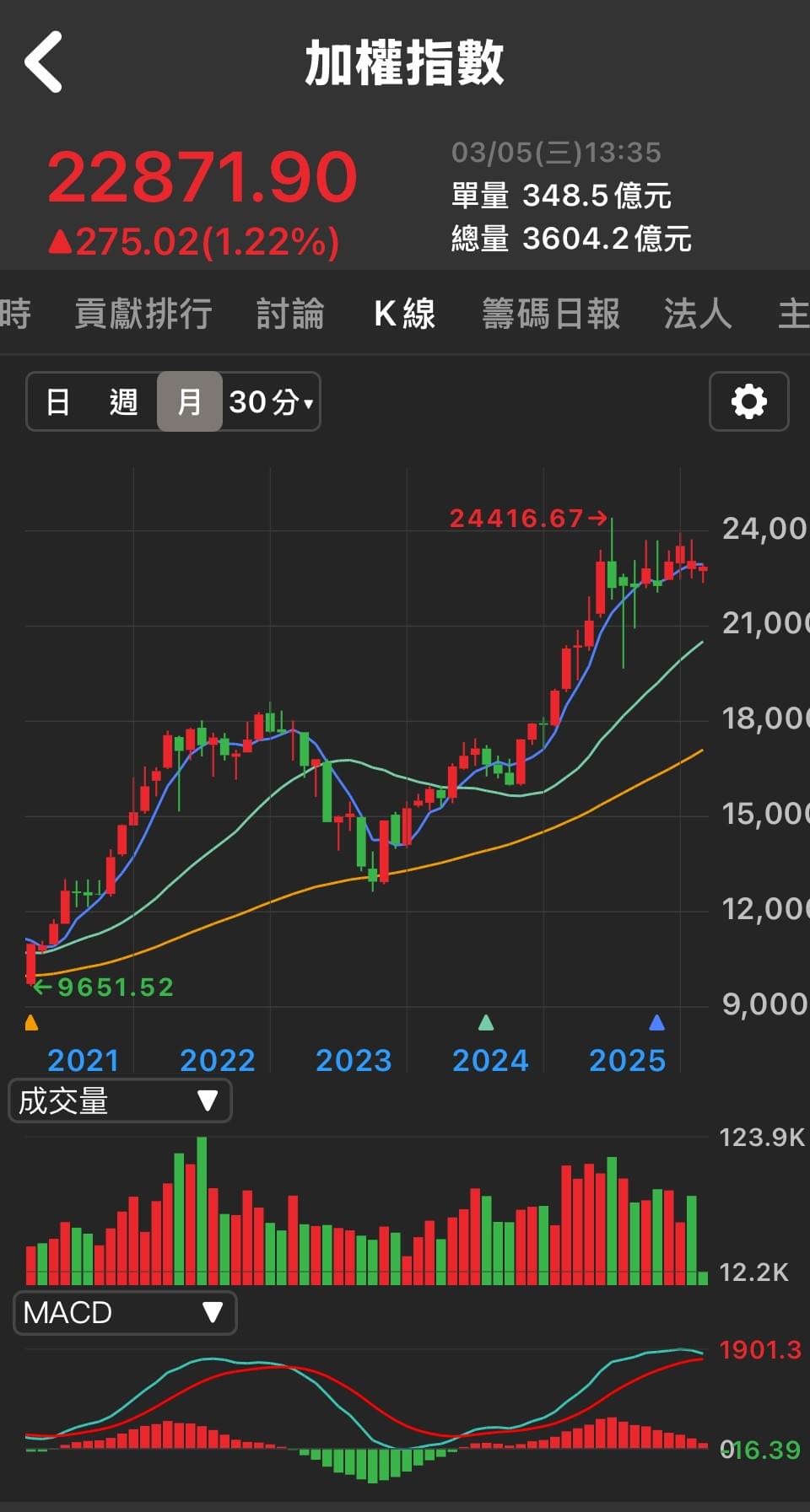Tap the 2021 year axis label
Viewport: 810px width, 1512px height.
83,1060
